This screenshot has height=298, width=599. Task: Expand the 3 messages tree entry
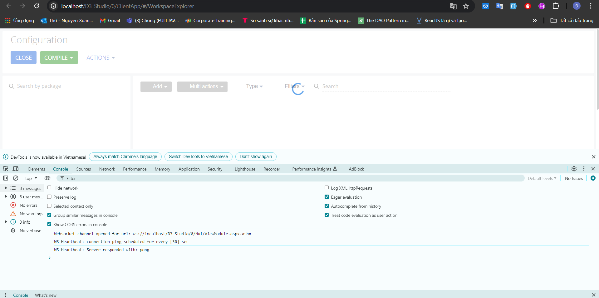click(6, 188)
